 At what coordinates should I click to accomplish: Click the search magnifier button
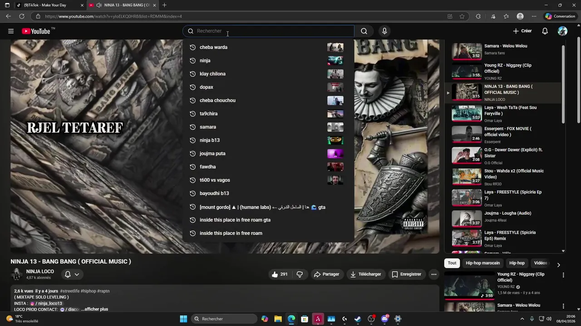pyautogui.click(x=364, y=31)
